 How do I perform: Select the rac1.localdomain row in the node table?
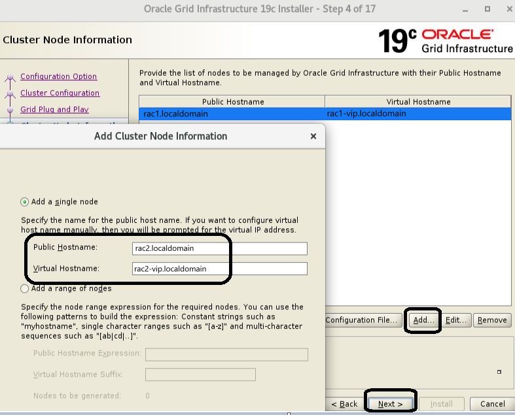[232, 114]
